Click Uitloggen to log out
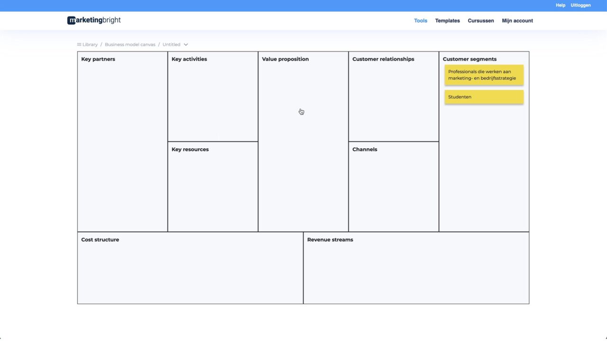Screen dimensions: 607x341 [580, 5]
